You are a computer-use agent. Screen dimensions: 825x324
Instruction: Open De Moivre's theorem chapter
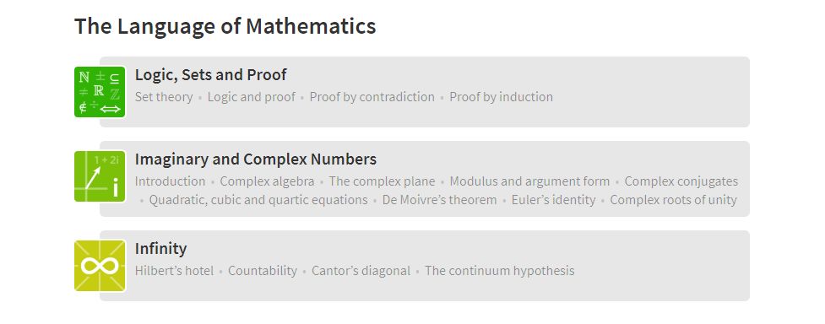[439, 200]
